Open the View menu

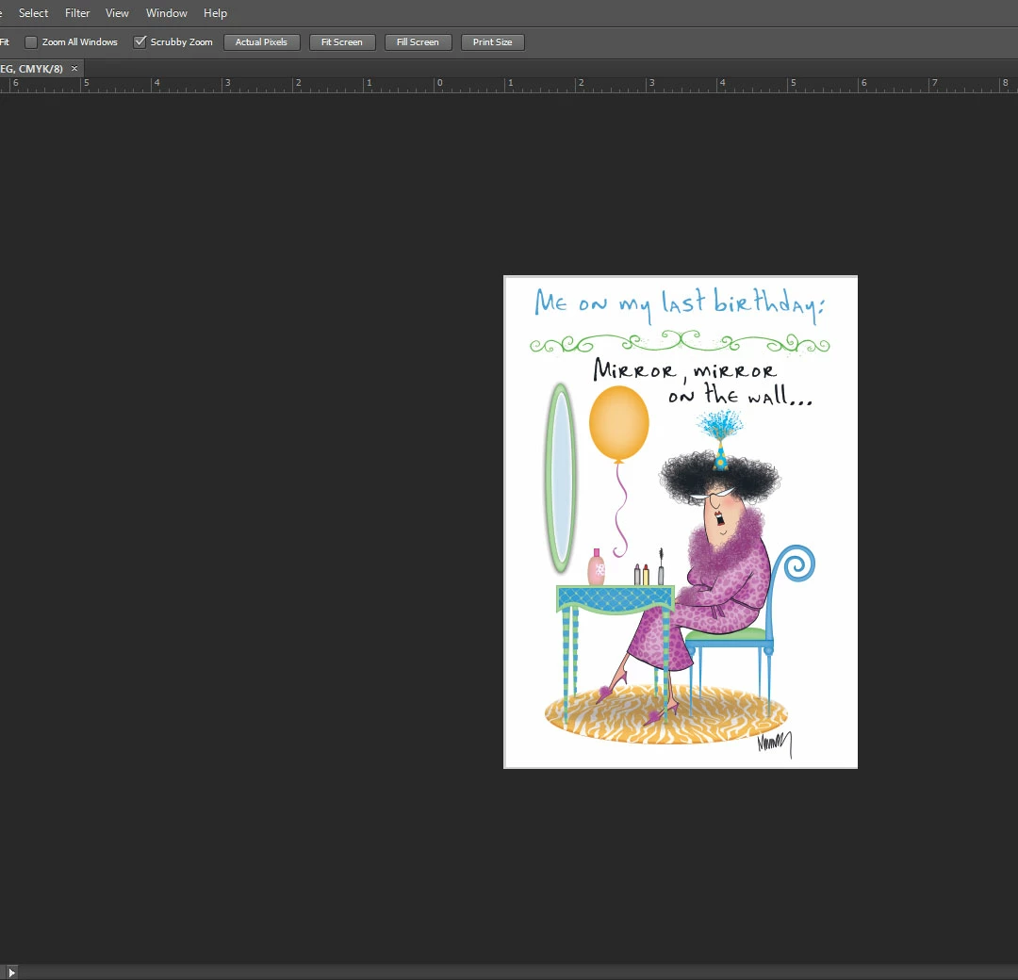coord(117,13)
